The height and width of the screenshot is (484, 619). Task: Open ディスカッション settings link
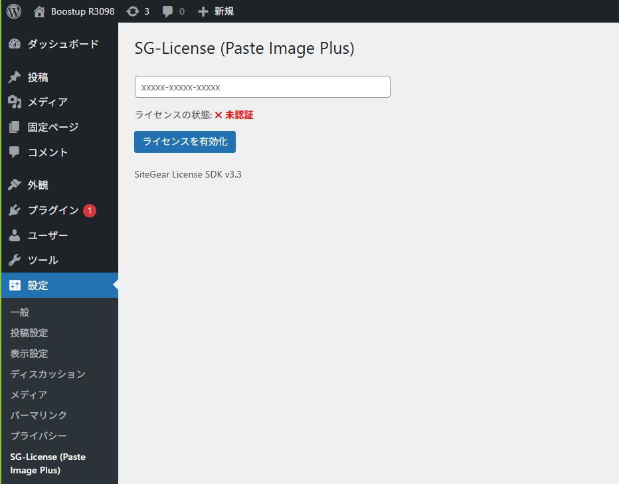[x=48, y=374]
